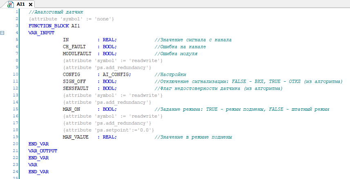This screenshot has height=179, width=350.
Task: Click the 'ps.setpoint' attribute line
Action: (109, 130)
